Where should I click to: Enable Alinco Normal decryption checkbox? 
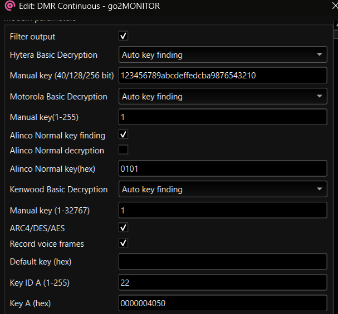coord(124,150)
